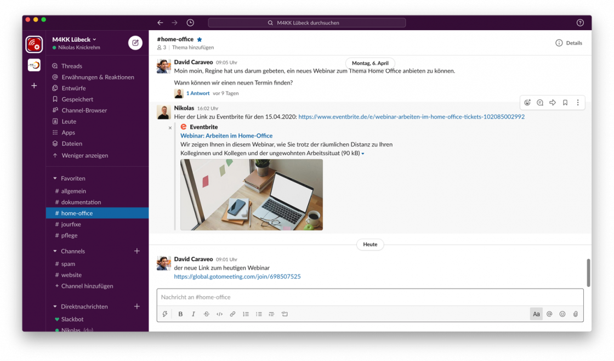Viewport: 614px width, 361px height.
Task: Click the compose new message icon
Action: pyautogui.click(x=135, y=43)
